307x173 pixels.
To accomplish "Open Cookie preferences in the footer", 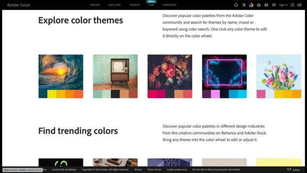I will [177, 169].
